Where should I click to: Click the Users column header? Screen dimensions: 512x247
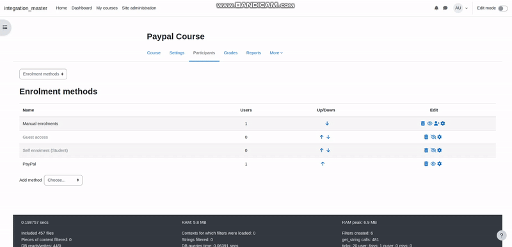tap(246, 110)
